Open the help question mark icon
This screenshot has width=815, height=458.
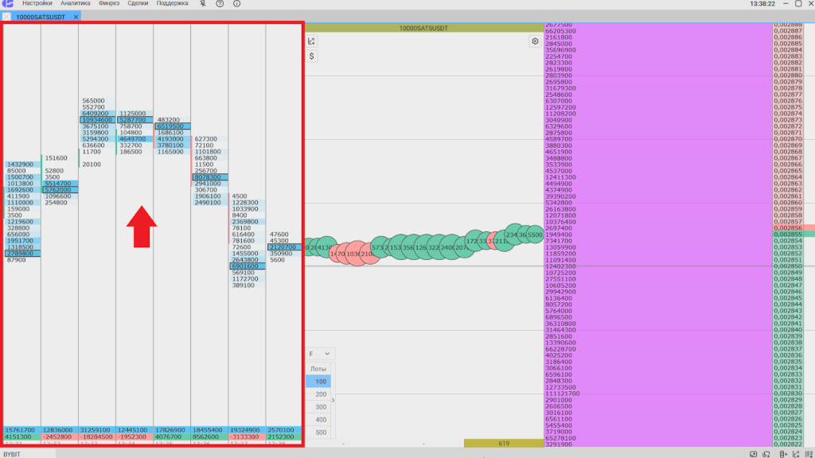[220, 4]
